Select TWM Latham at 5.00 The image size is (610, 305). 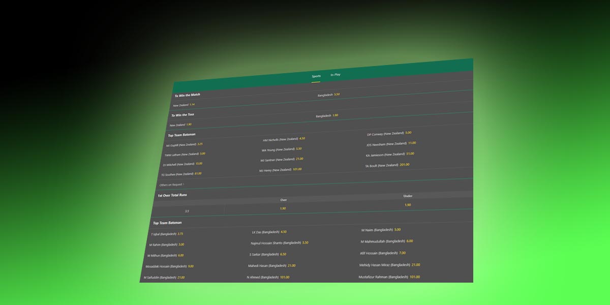(185, 154)
